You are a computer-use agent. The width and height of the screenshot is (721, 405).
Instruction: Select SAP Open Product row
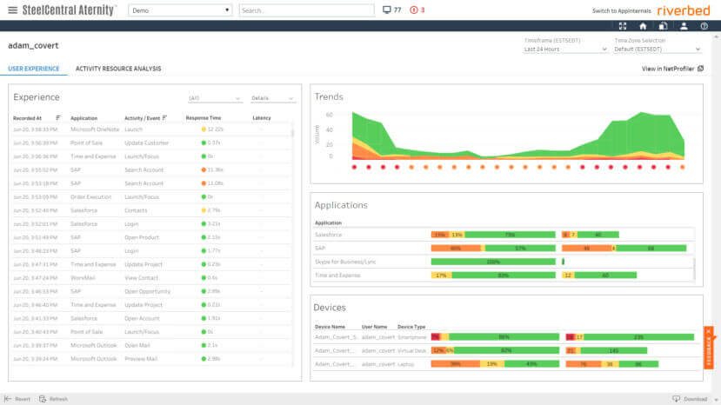pos(151,237)
